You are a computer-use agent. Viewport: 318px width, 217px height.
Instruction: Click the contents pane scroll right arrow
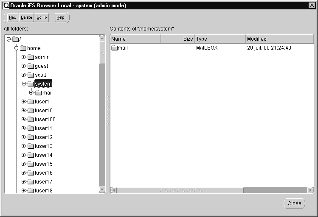pyautogui.click(x=310, y=190)
